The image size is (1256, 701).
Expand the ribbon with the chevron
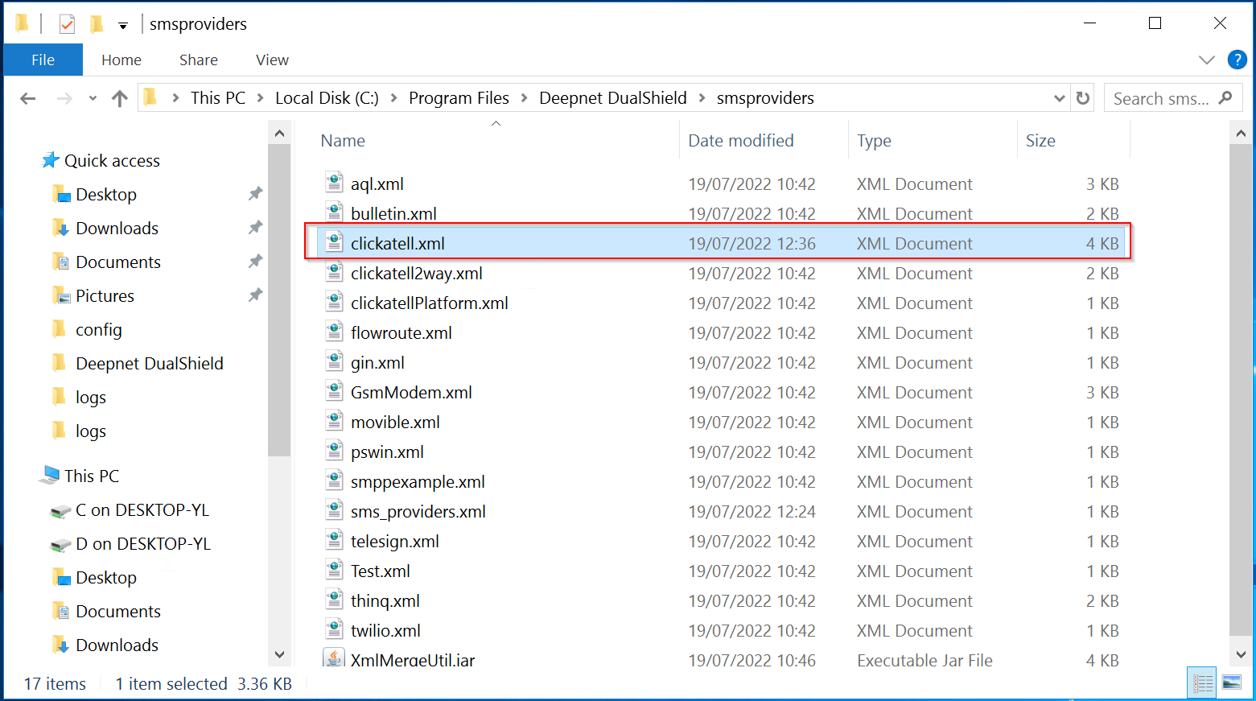tap(1206, 60)
